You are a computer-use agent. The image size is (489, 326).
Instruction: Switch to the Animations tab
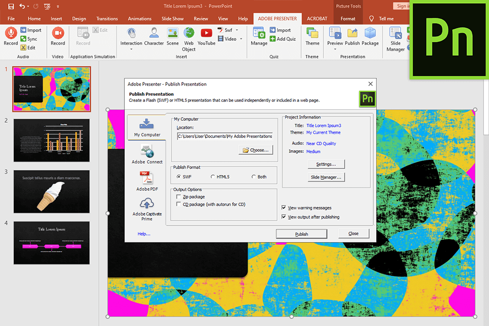(x=140, y=19)
